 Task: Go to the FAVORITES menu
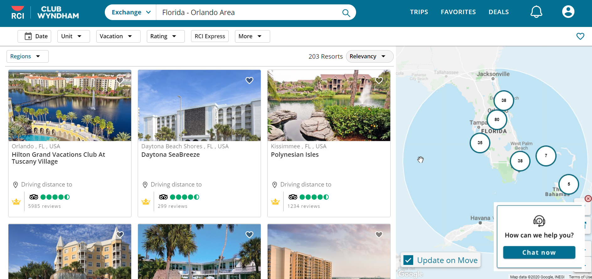click(x=458, y=12)
